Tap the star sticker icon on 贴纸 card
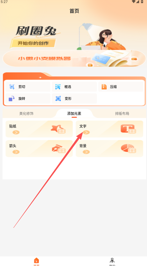The height and width of the screenshot is (266, 147). coord(58,129)
